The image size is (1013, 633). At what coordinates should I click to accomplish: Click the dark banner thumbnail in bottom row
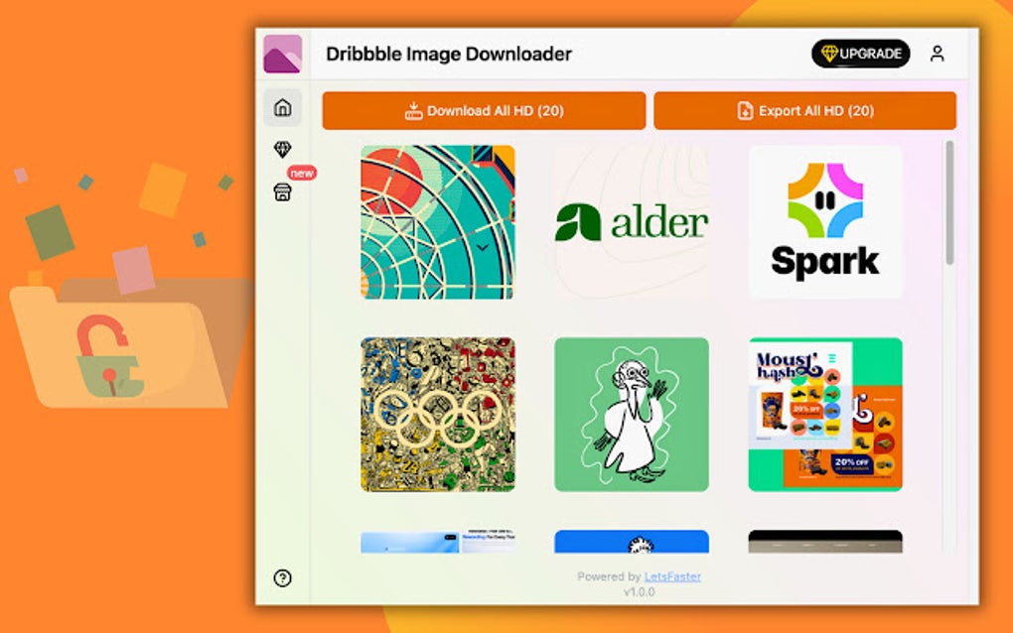825,541
